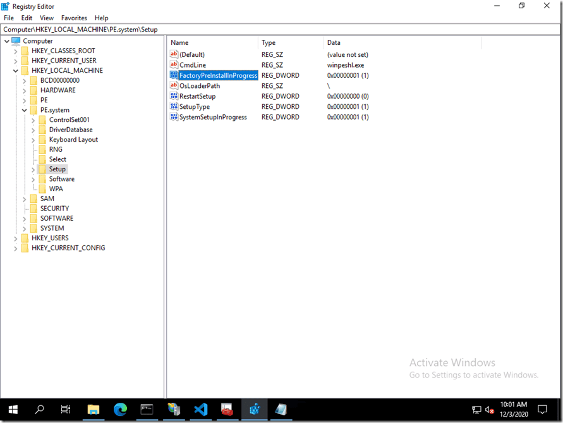Collapse the HKEY_LOCAL_MACHINE hive
This screenshot has height=423, width=563.
coord(16,71)
